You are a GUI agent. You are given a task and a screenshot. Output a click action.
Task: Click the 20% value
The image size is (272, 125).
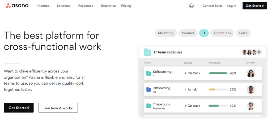233,90
